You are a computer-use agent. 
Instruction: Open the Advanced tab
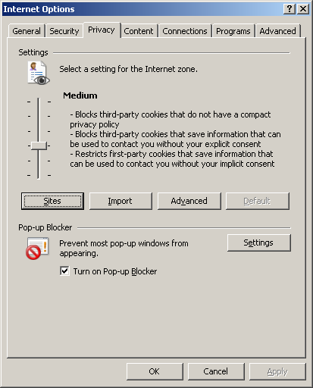(x=277, y=31)
